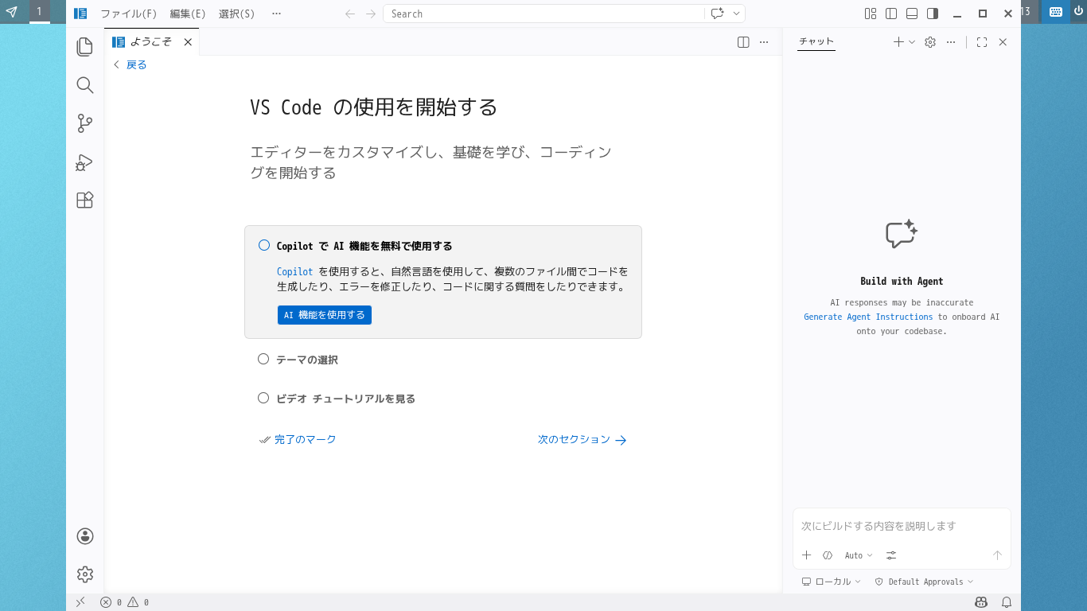Click the Accounts icon in activity bar
The width and height of the screenshot is (1087, 611).
pyautogui.click(x=84, y=536)
